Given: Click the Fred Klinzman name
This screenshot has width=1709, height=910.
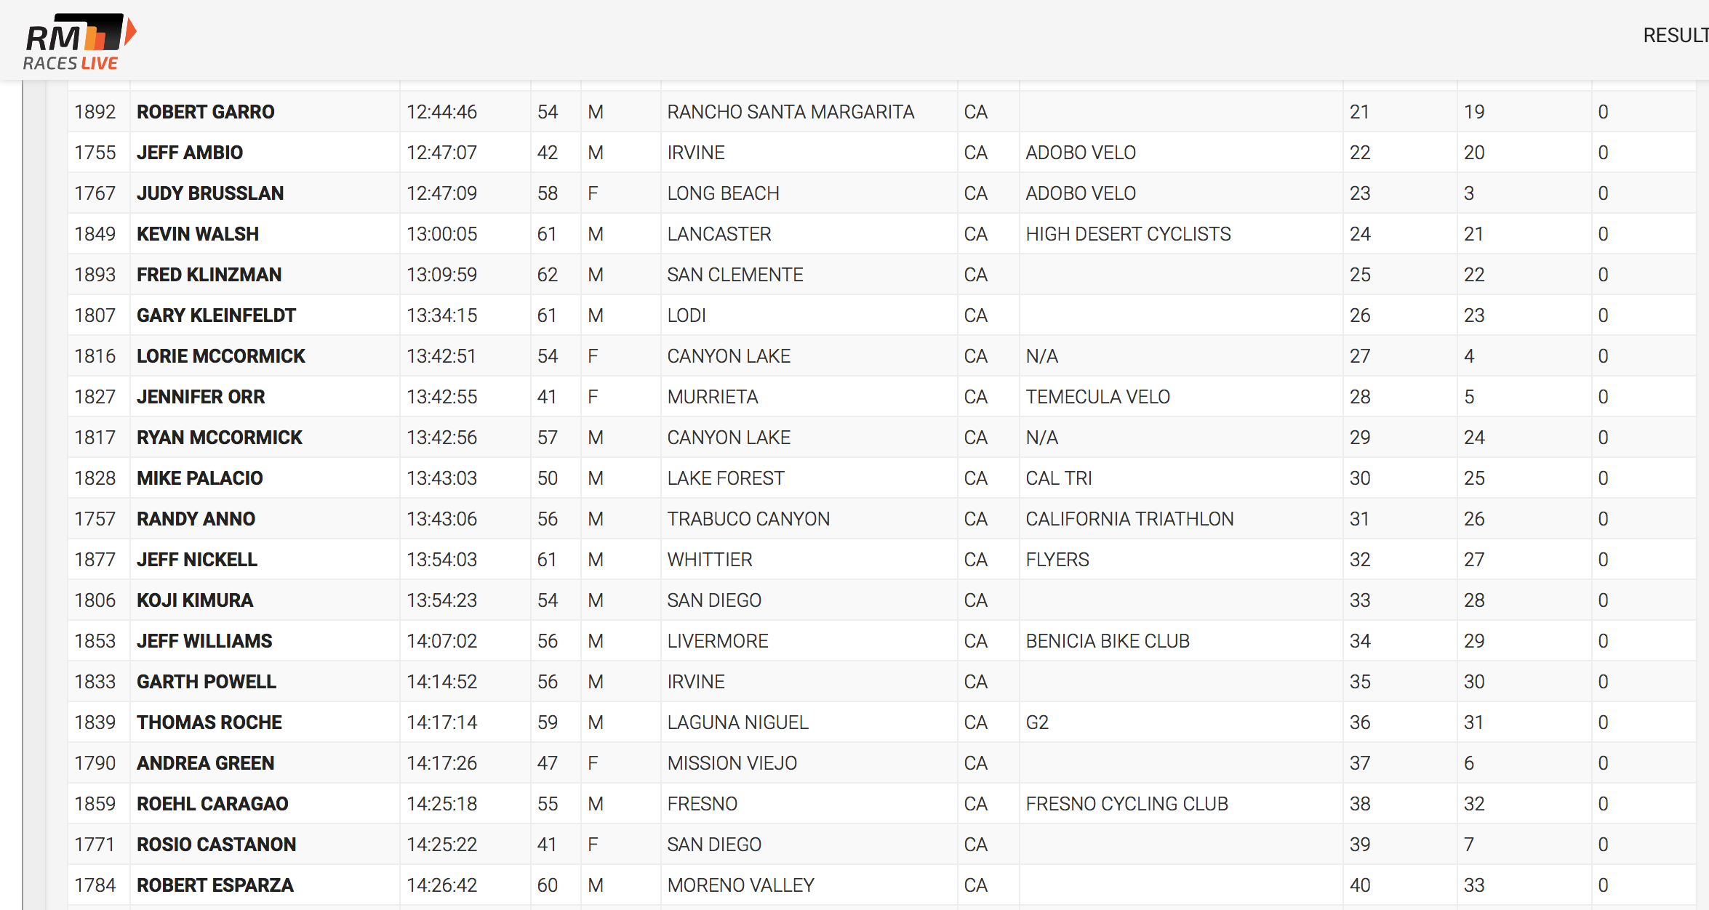Looking at the screenshot, I should pyautogui.click(x=209, y=275).
